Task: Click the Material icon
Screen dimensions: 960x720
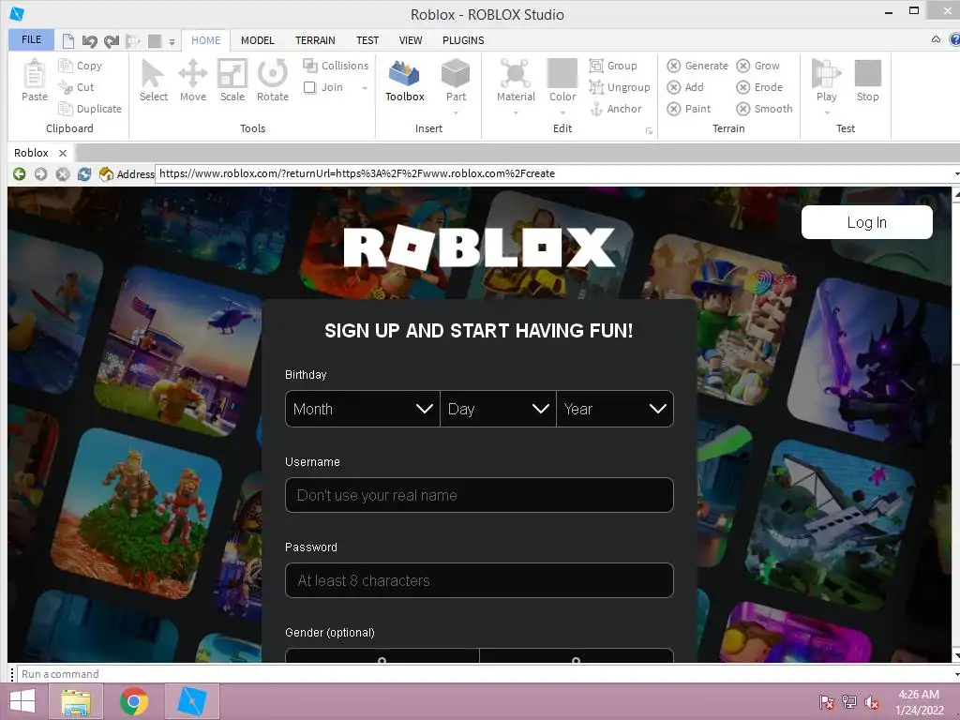Action: coord(516,74)
